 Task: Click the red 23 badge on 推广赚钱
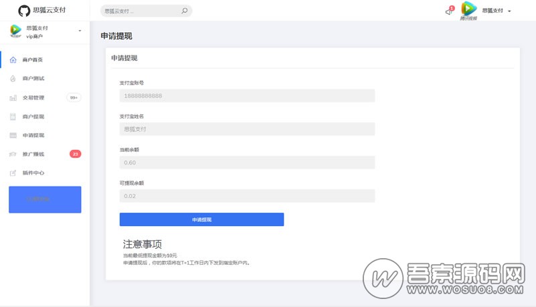pos(75,154)
